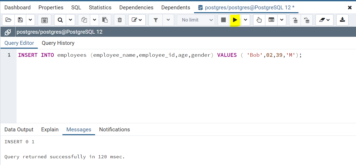Click the 'INSERT 0 1' message text
Viewport: 356px width, 165px height.
pyautogui.click(x=19, y=142)
